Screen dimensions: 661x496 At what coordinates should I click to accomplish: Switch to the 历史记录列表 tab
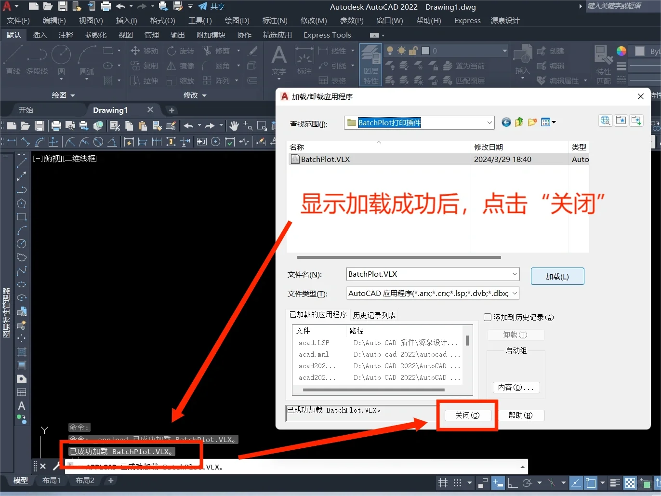[374, 315]
